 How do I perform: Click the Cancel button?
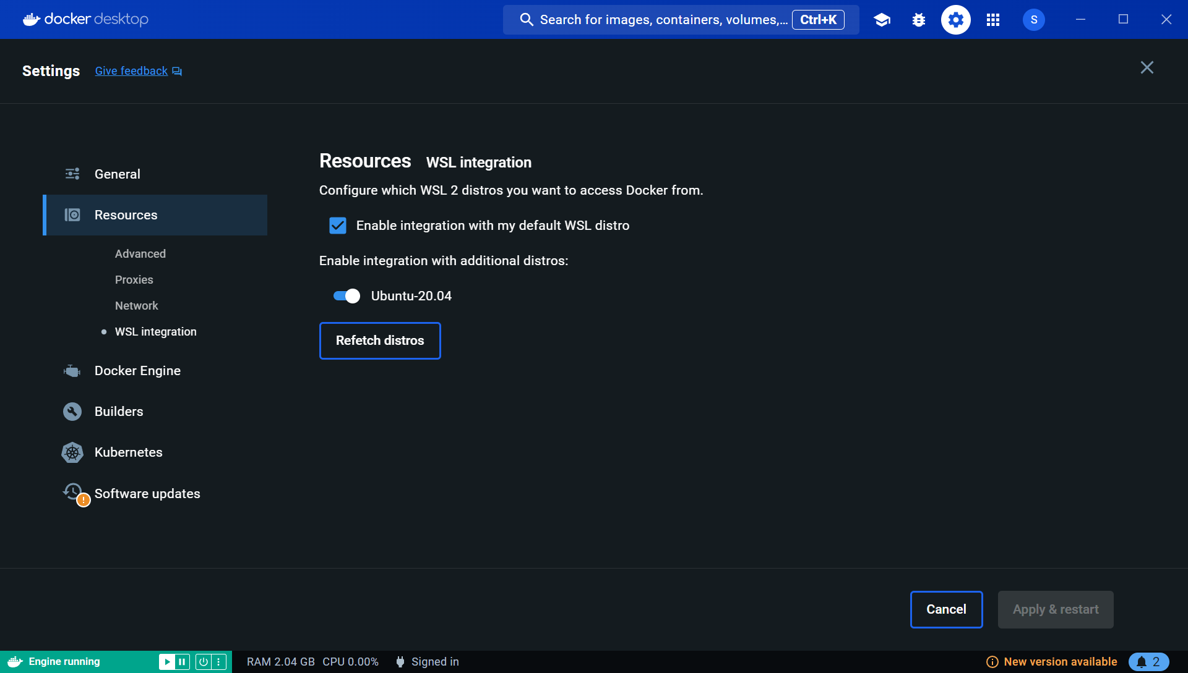coord(947,609)
